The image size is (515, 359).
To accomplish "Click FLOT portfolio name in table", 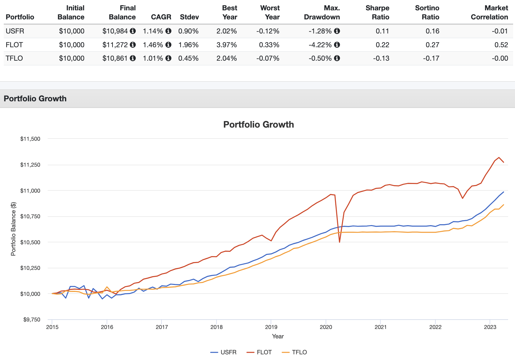I will click(x=14, y=45).
